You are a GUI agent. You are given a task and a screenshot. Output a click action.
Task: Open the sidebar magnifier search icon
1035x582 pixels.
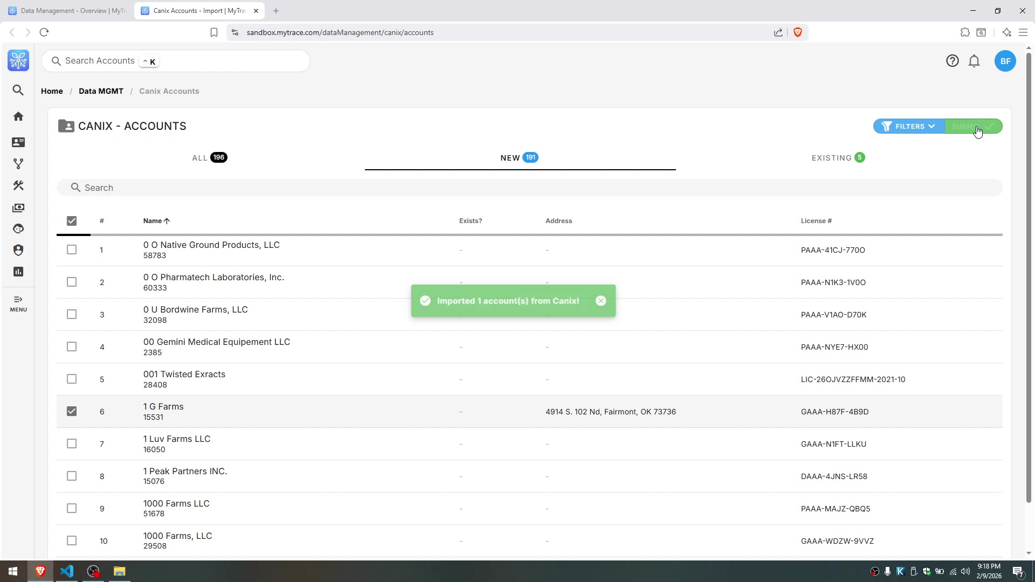coord(18,90)
